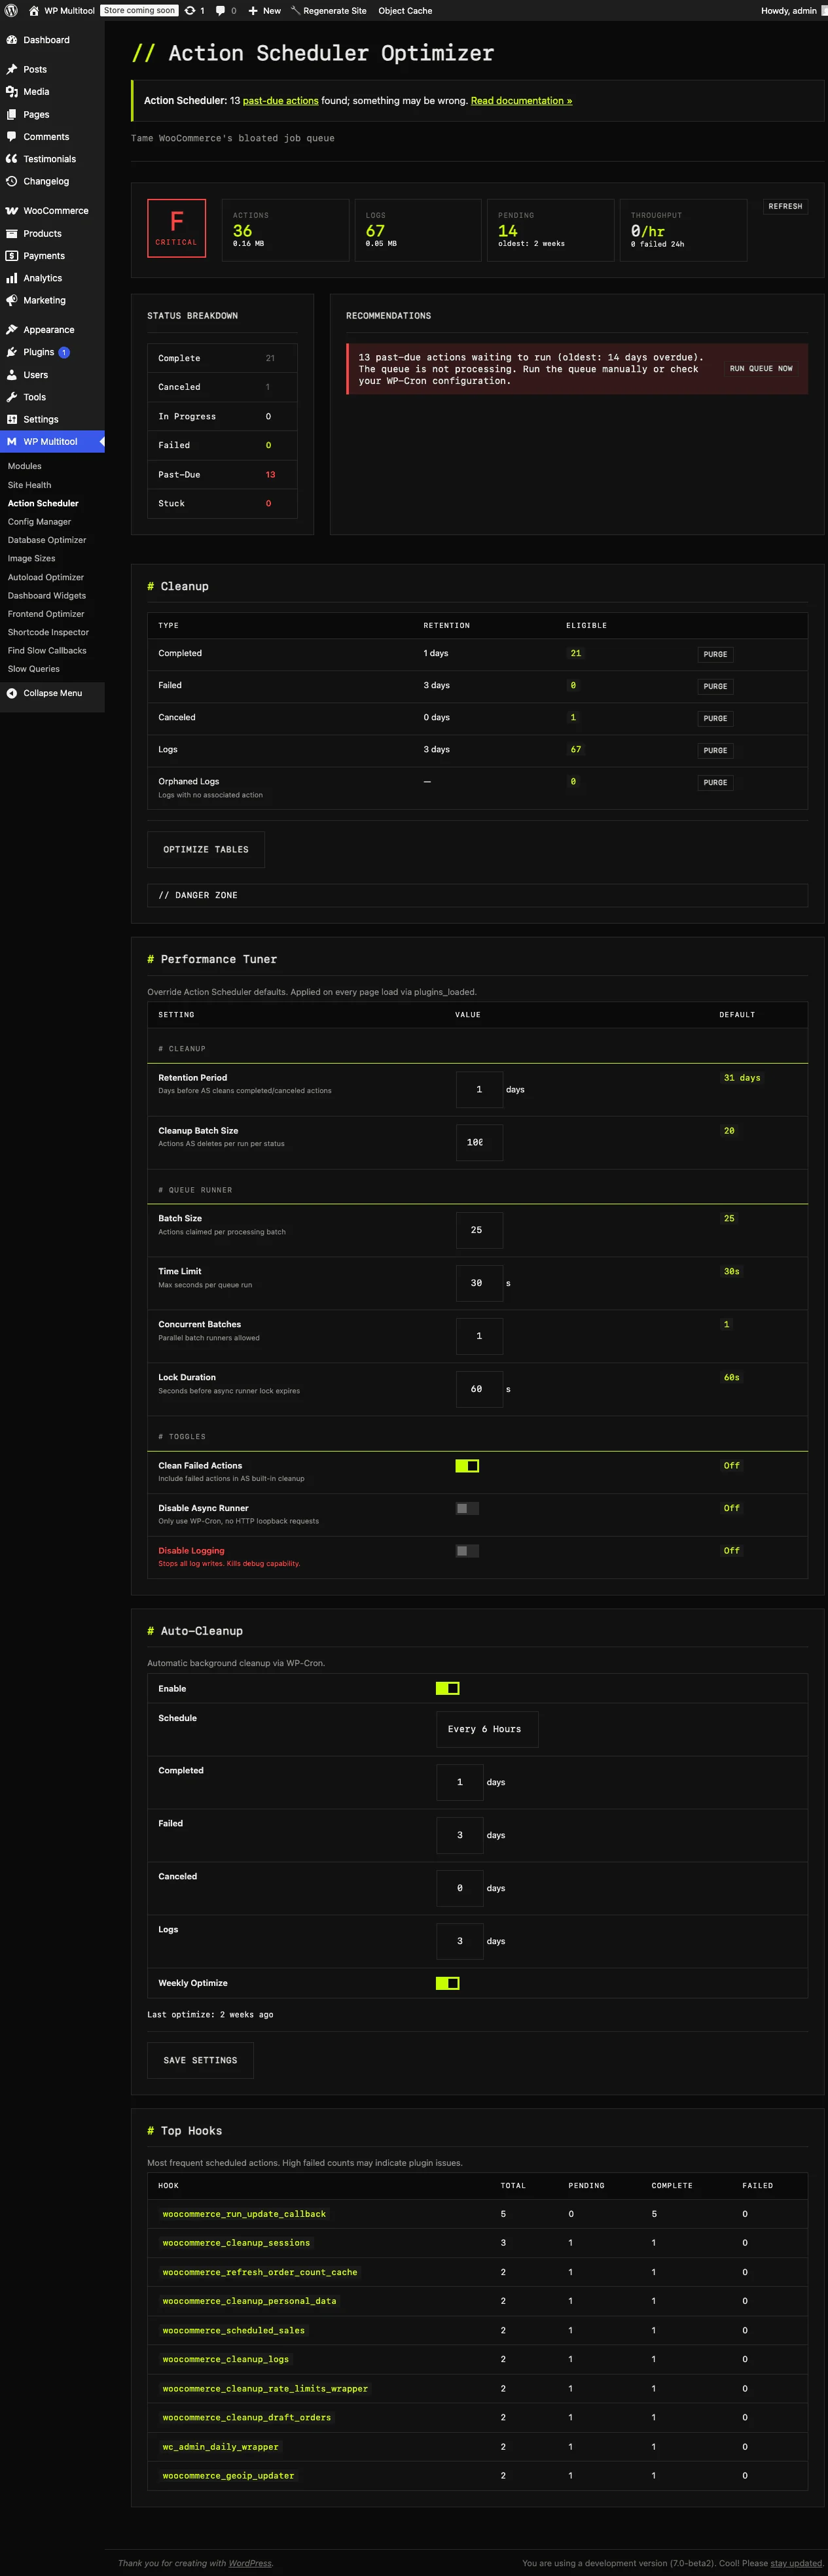Toggle the Weekly Optimize switch
The width and height of the screenshot is (828, 2576).
click(448, 1983)
